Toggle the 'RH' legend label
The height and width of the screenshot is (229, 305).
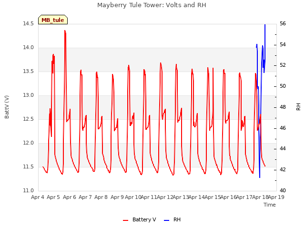tap(177, 219)
